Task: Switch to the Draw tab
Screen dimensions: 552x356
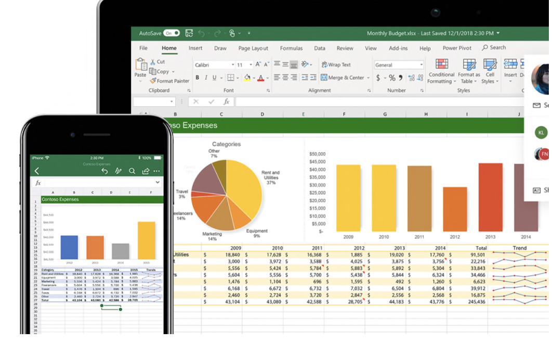Action: coord(220,48)
